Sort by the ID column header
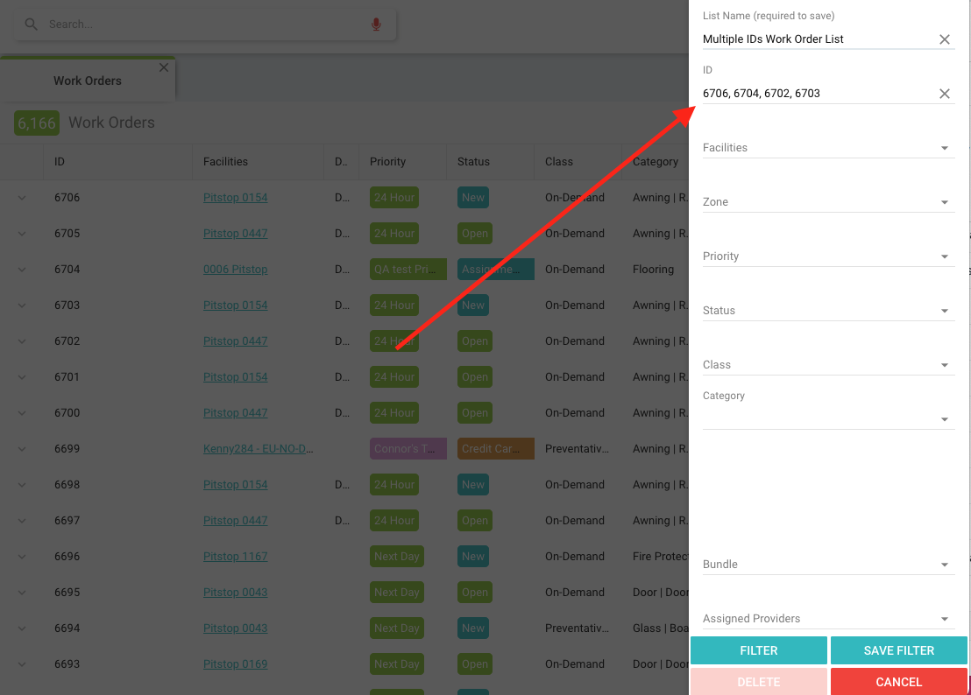This screenshot has width=971, height=695. click(x=60, y=162)
